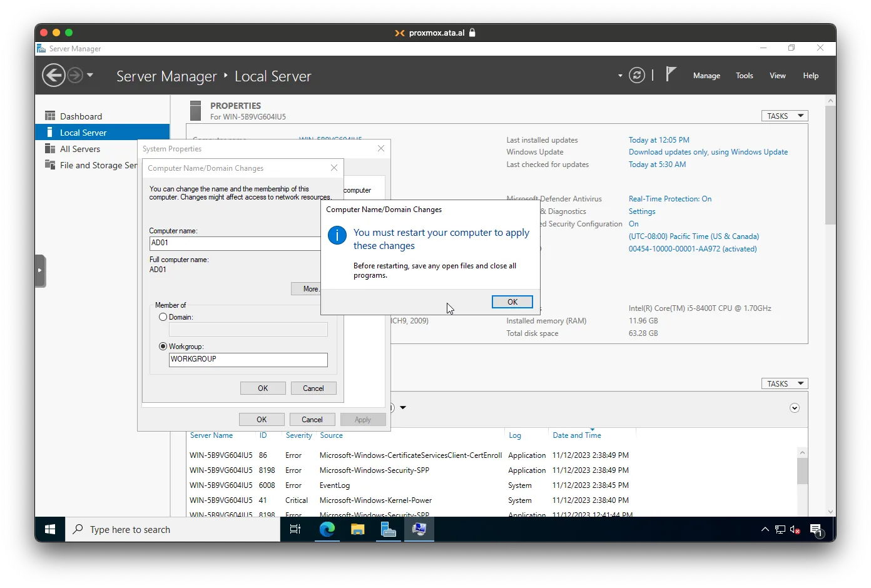Screen dimensions: 871x588
Task: Open Task View from the taskbar
Action: tap(295, 529)
